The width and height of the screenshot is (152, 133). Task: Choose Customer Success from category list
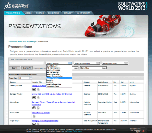(x=59, y=70)
